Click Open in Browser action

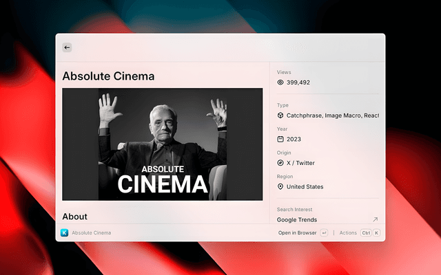[x=297, y=233]
